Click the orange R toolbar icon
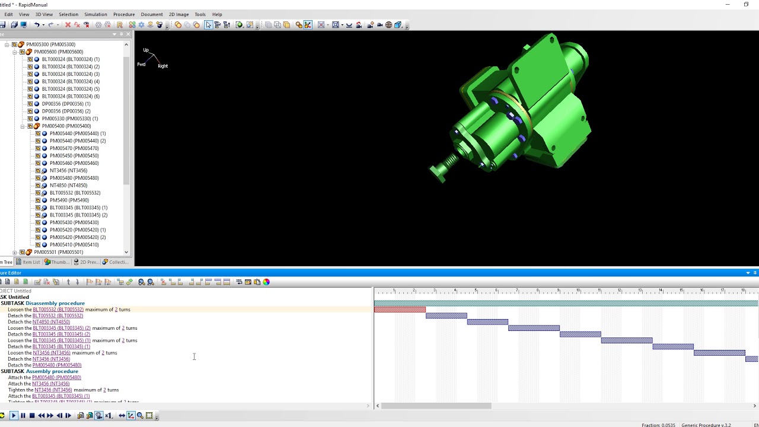Image resolution: width=759 pixels, height=427 pixels. click(120, 25)
